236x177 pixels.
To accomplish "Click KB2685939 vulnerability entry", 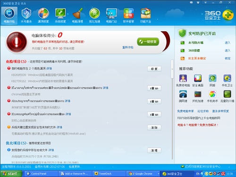I will [42, 75].
